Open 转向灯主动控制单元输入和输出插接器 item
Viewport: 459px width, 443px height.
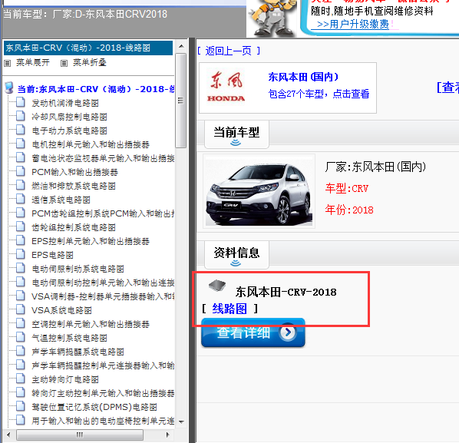[103, 393]
